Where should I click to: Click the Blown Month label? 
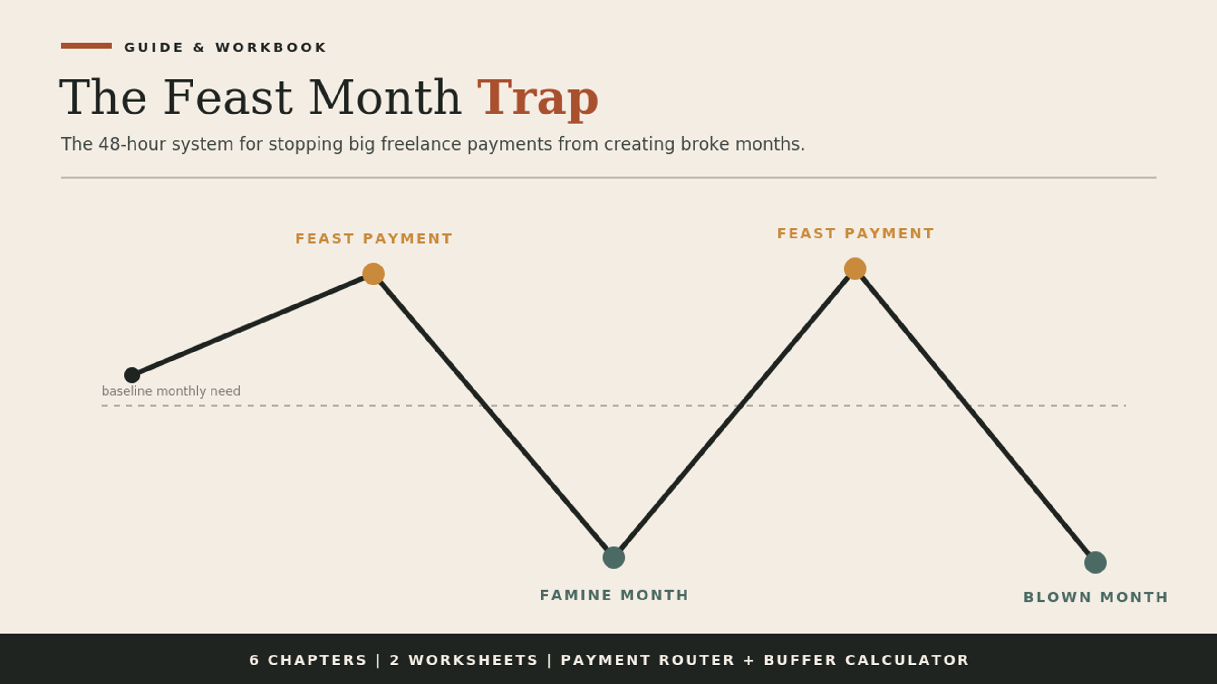point(1095,597)
